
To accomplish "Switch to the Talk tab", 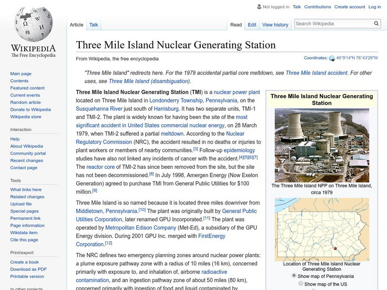I will pyautogui.click(x=94, y=24).
